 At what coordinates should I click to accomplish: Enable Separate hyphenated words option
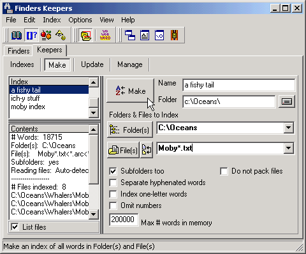tap(113, 183)
